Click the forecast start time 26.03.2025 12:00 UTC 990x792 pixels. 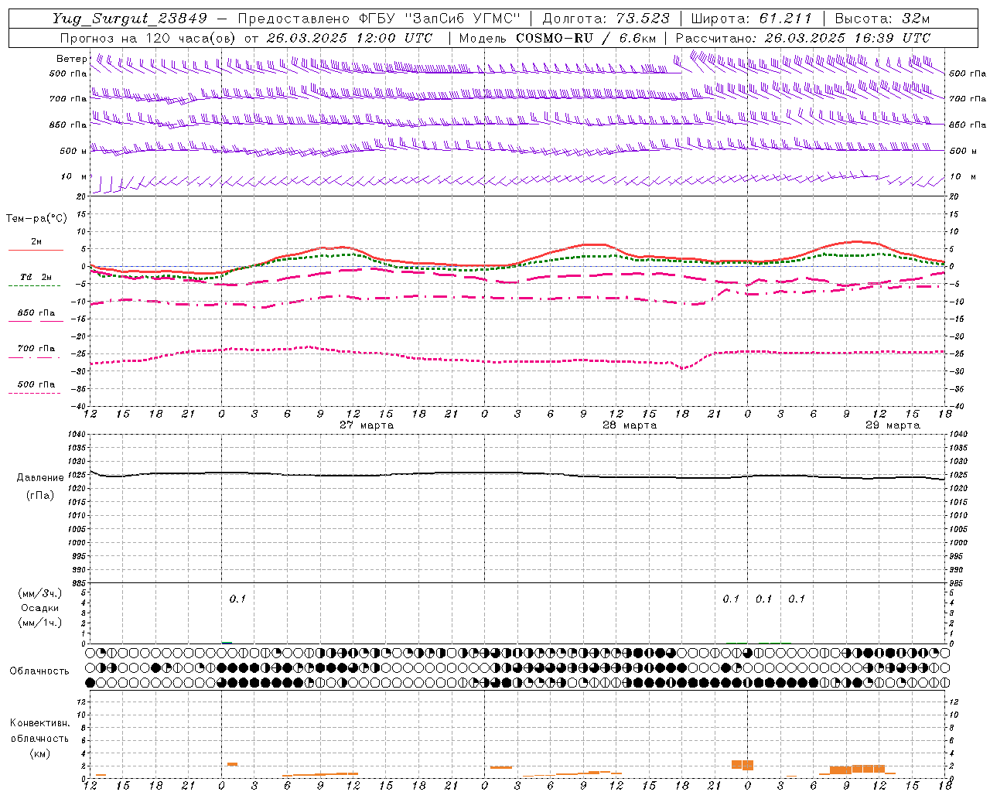[350, 38]
